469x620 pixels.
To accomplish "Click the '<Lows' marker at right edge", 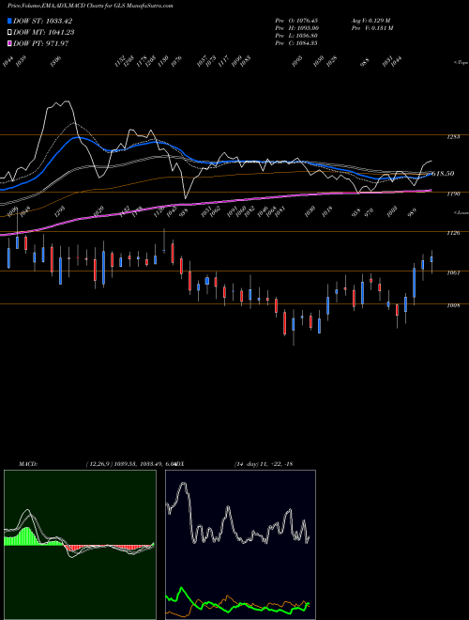I will [461, 212].
